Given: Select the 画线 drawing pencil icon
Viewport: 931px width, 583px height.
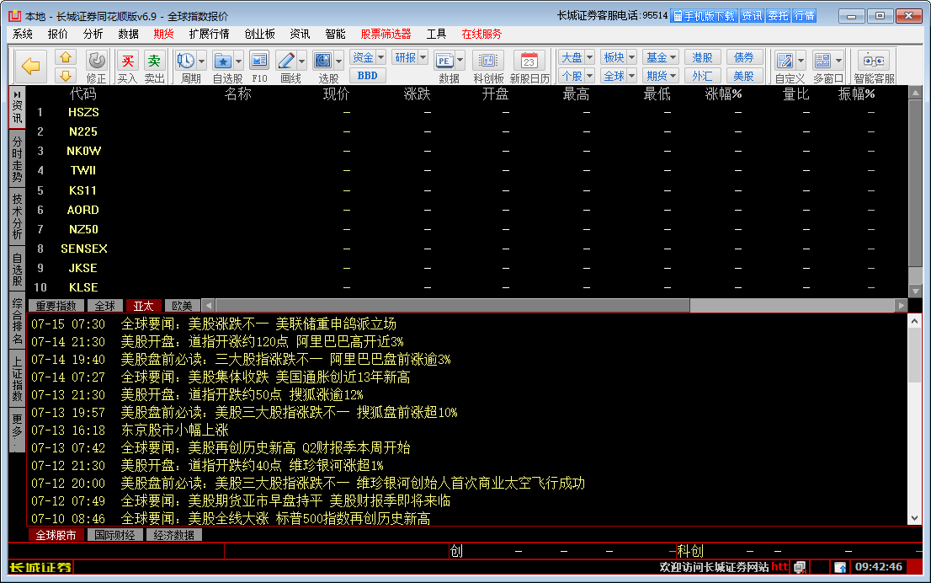Looking at the screenshot, I should (286, 61).
